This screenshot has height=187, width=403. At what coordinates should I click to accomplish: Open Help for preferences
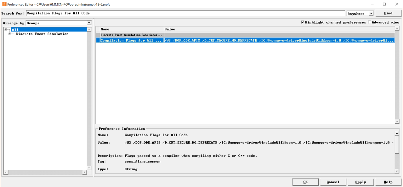pos(388,182)
